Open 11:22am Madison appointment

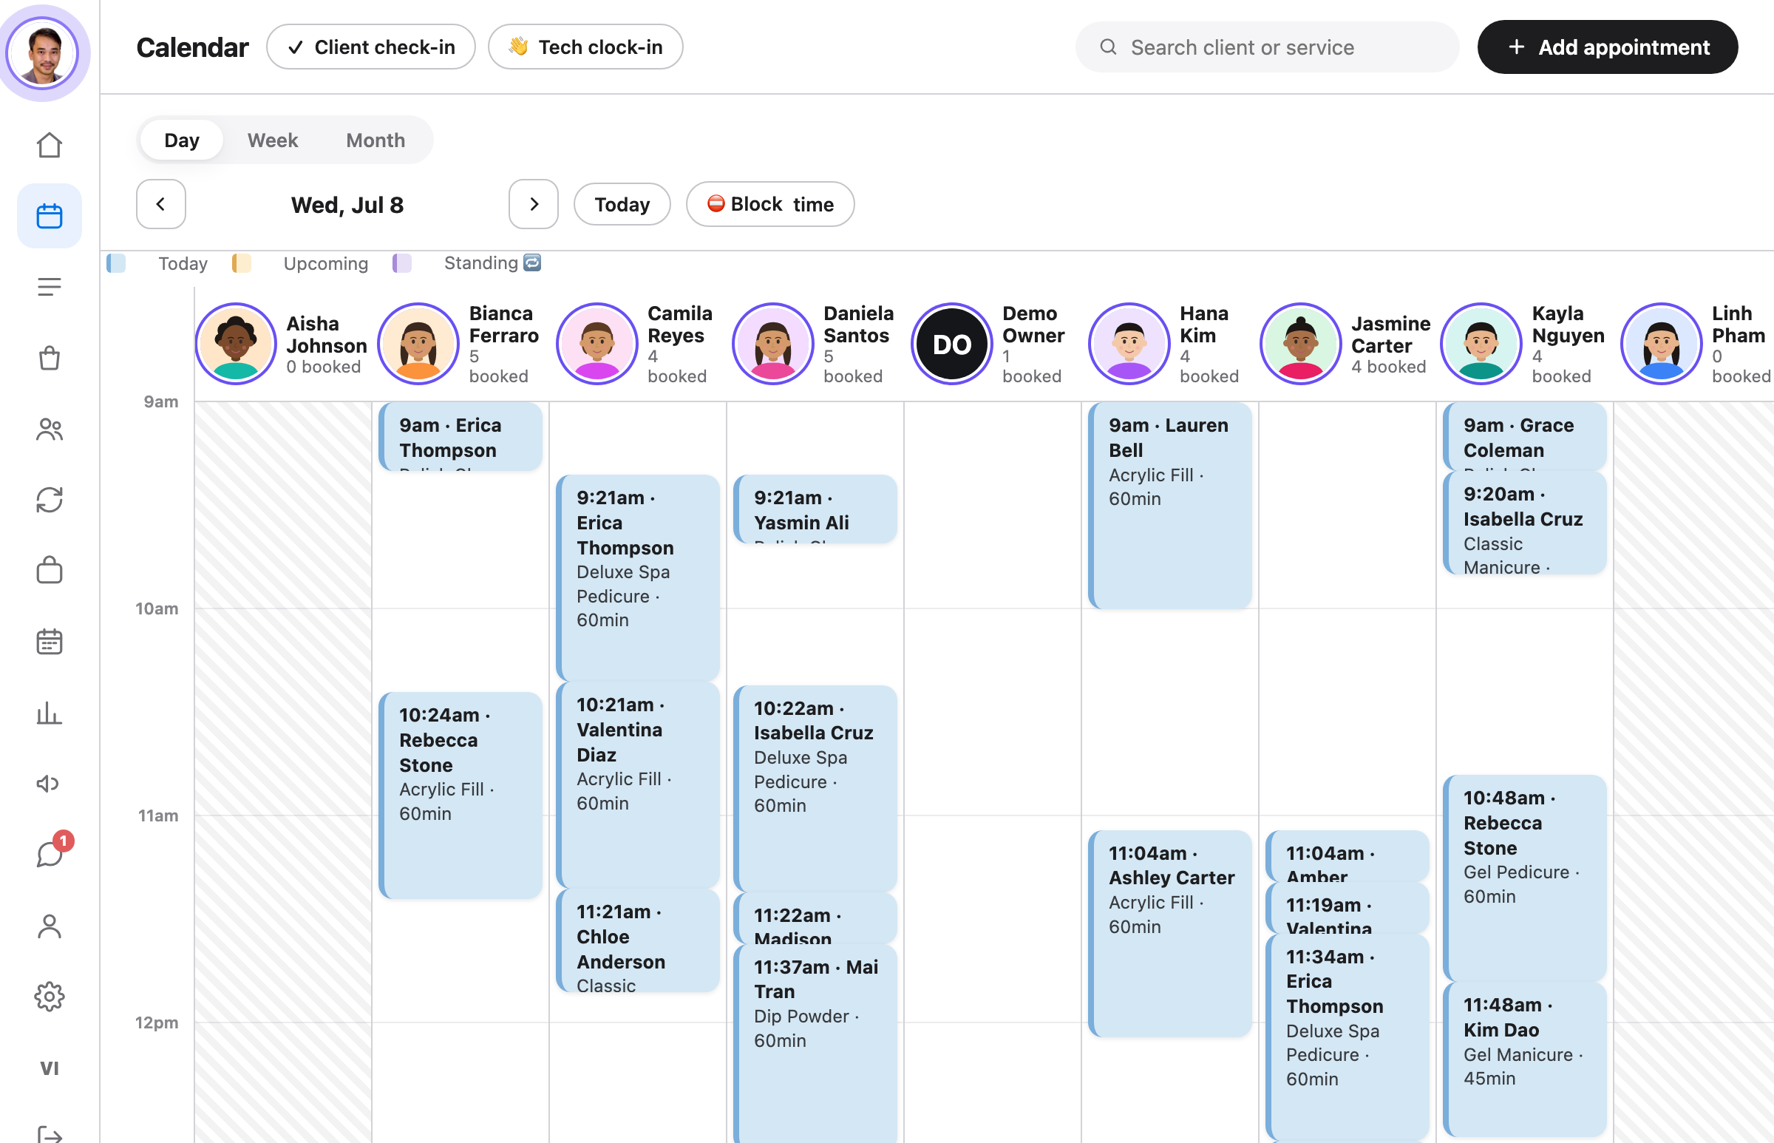[815, 919]
